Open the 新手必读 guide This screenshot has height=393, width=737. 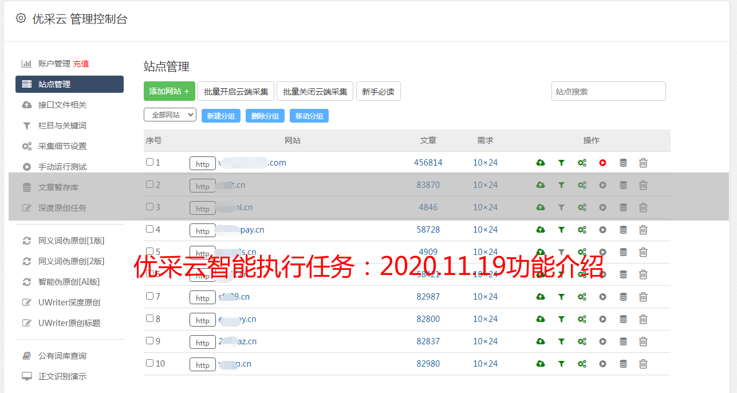click(378, 91)
